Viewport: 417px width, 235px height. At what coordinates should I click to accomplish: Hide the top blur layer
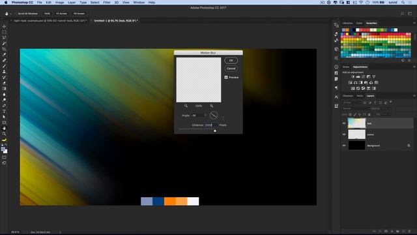[x=344, y=123]
